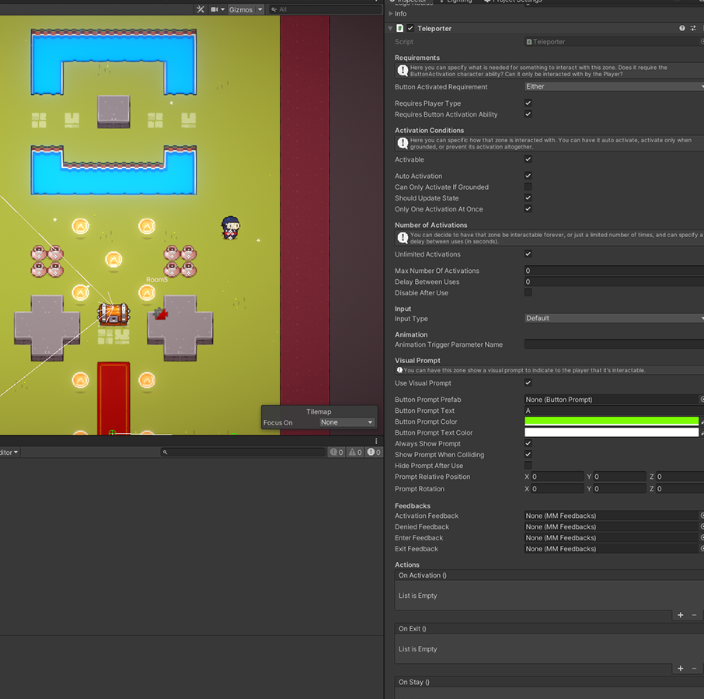
Task: Open the Input Type dropdown
Action: click(x=614, y=318)
